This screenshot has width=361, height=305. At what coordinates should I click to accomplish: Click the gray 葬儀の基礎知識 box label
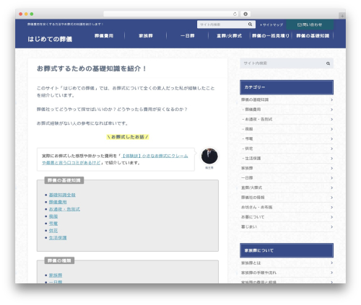(64, 180)
